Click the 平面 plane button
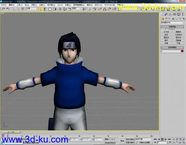Image resolution: width=186 pixels, height=145 pixels. pos(178,43)
